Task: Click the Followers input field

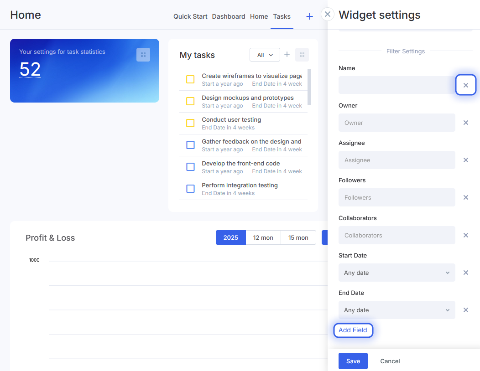Action: click(x=397, y=197)
